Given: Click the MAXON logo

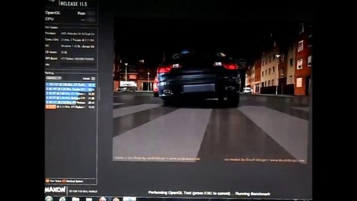Looking at the screenshot, I should tap(55, 190).
